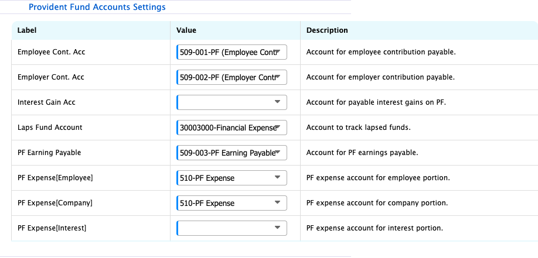Viewport: 538px width, 258px height.
Task: Expand the Employer Cont. Acc dropdown
Action: (231, 77)
